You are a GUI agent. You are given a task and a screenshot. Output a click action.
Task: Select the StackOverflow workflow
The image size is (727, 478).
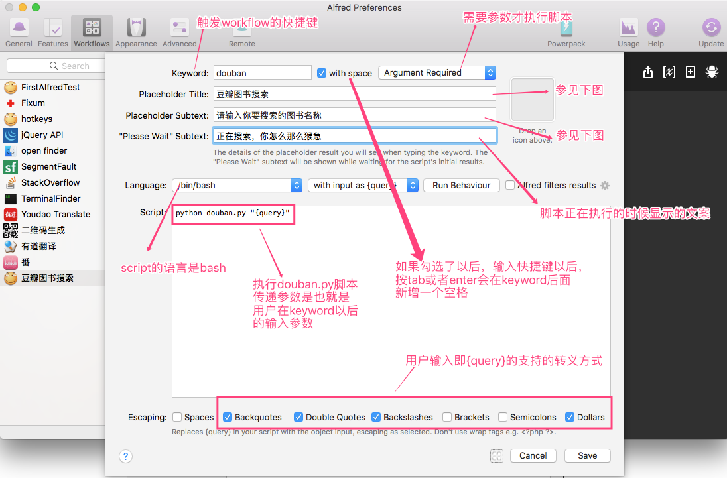[x=52, y=182]
